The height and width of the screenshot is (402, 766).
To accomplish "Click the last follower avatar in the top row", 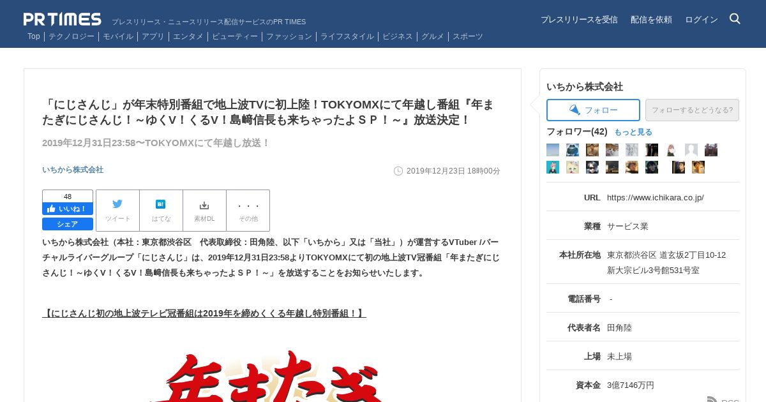I will click(x=711, y=150).
